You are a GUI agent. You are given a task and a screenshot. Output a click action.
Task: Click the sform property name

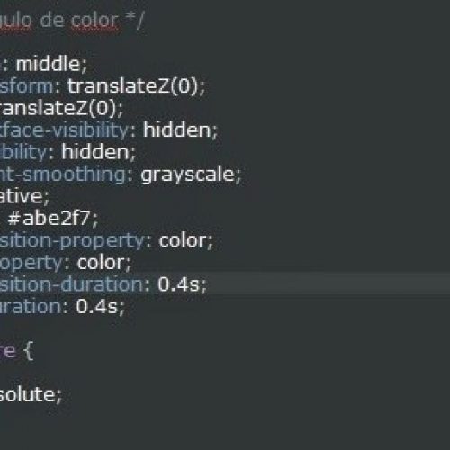[27, 86]
